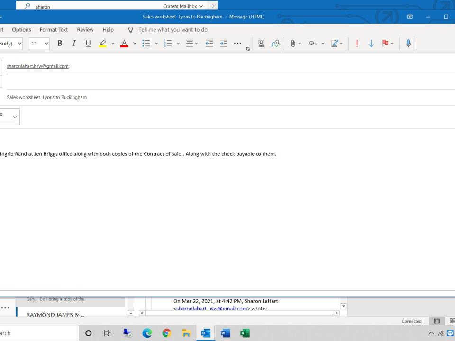Click the Increase Indent icon
The height and width of the screenshot is (341, 455).
pos(224,44)
